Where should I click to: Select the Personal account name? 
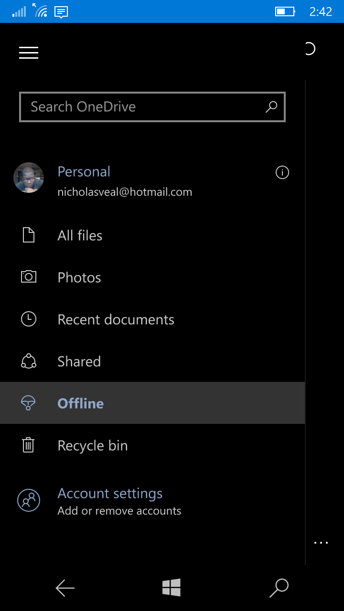(84, 172)
